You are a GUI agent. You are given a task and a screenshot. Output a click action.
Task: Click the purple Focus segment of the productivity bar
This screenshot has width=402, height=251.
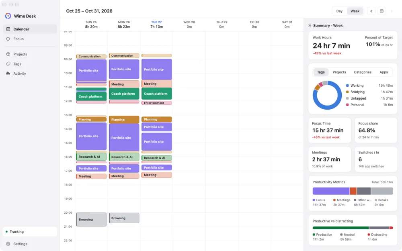click(x=331, y=191)
